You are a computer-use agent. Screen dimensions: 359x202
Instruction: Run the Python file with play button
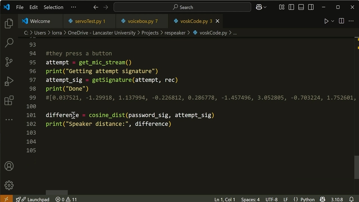tap(326, 21)
